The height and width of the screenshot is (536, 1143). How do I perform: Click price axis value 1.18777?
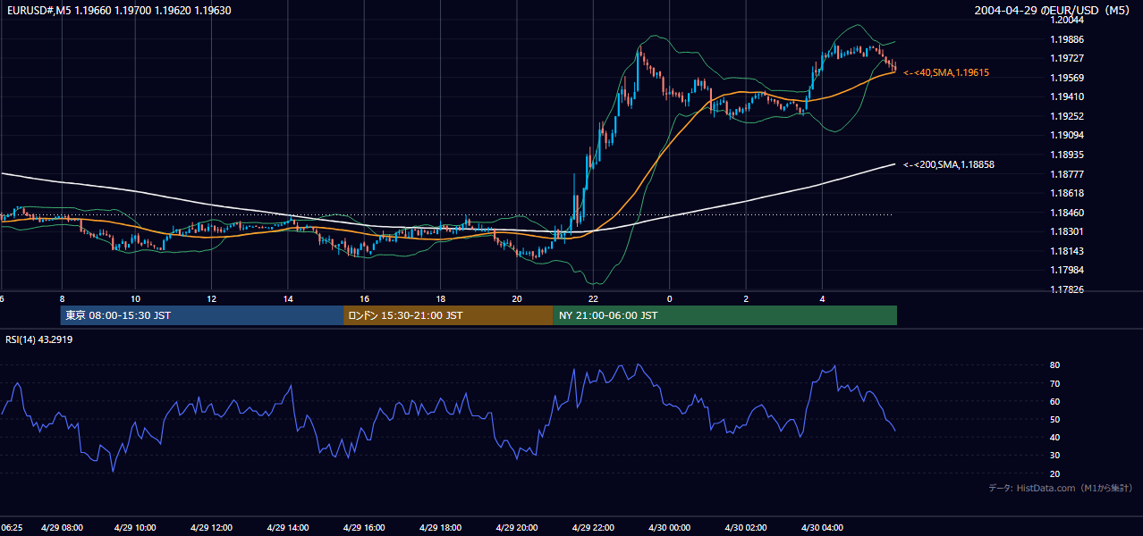[1067, 174]
